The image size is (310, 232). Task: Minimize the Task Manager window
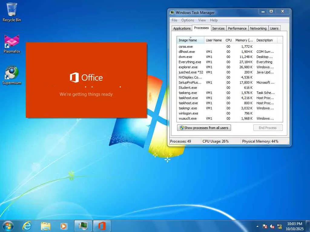click(263, 11)
